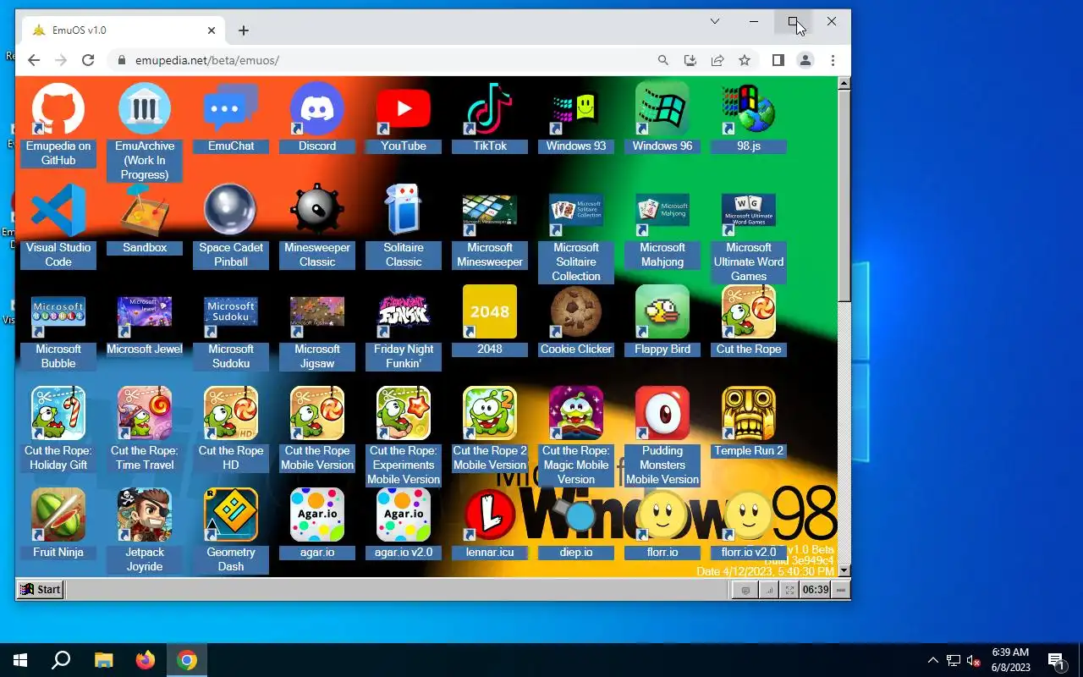Open Firefox from Windows taskbar

[146, 660]
